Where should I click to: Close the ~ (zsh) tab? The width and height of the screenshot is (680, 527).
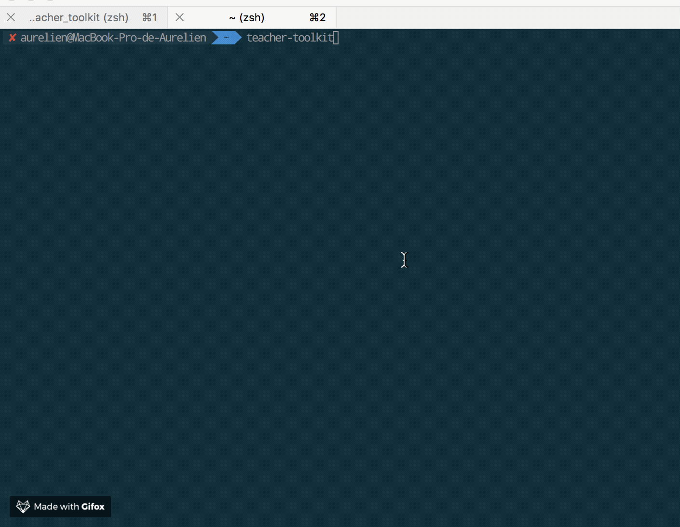click(x=179, y=17)
